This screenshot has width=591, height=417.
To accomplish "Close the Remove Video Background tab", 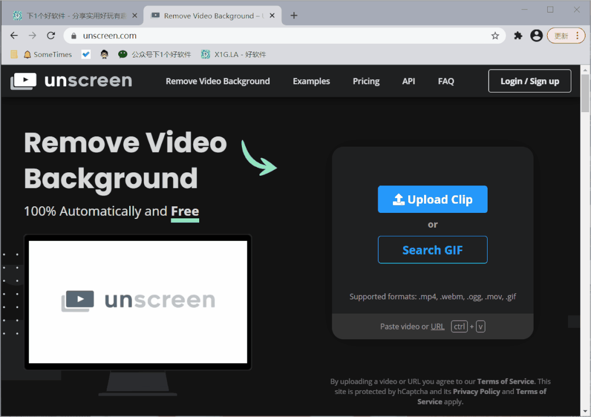I will point(272,15).
